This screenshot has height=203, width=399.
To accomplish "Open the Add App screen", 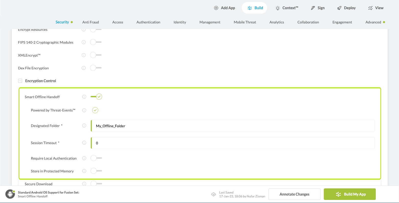I will (x=224, y=8).
